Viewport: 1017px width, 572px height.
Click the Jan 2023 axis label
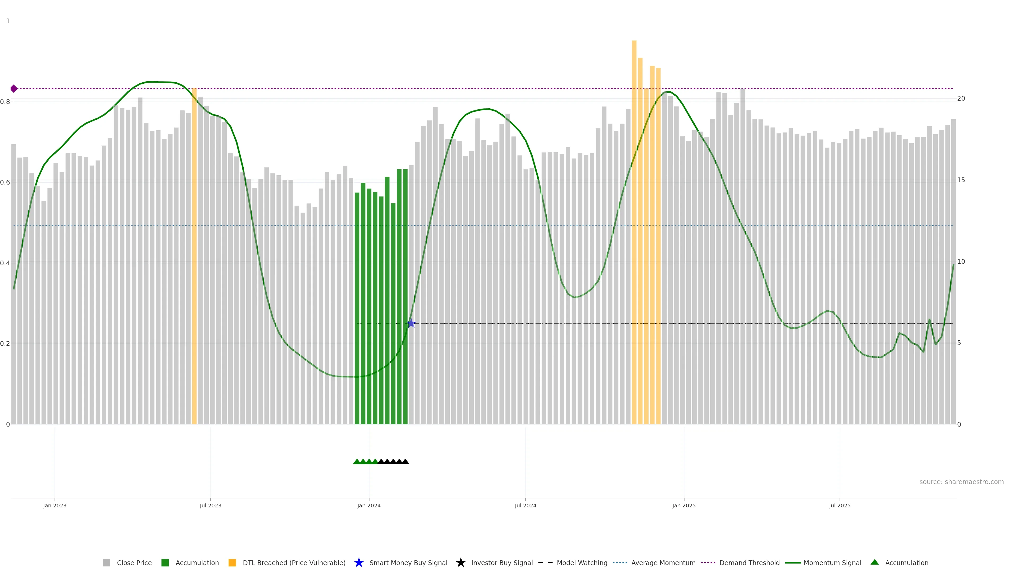point(55,505)
